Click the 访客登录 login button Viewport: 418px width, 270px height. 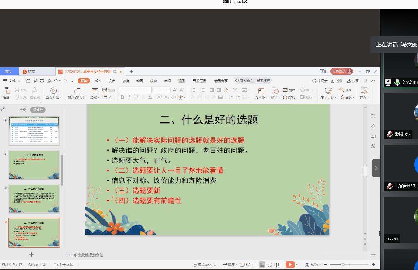[x=341, y=71]
